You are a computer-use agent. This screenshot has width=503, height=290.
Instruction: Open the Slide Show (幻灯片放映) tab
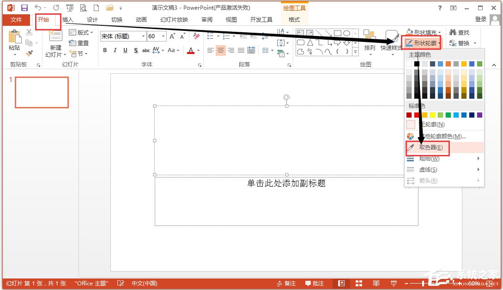(x=174, y=20)
